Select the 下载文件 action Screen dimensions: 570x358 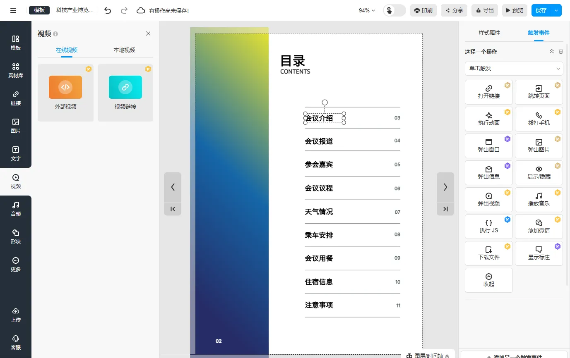pos(489,253)
